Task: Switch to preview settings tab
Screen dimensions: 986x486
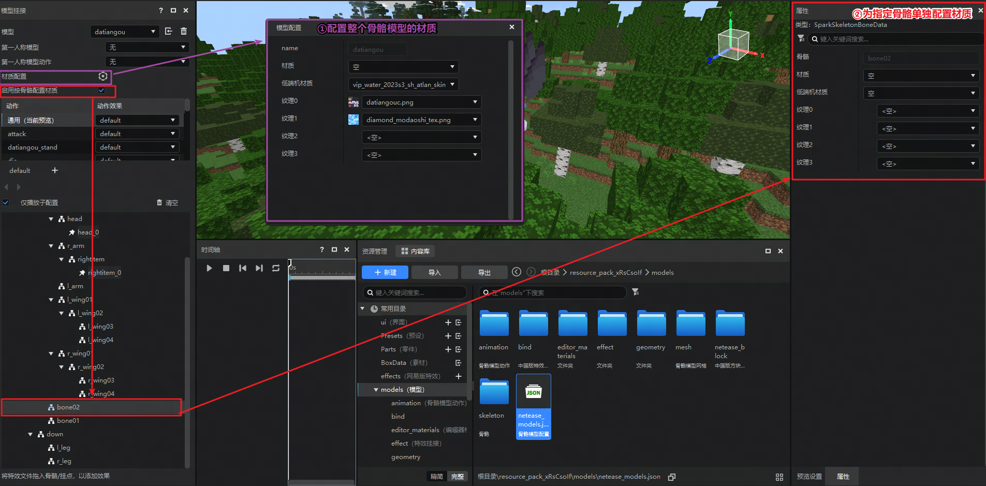Action: tap(810, 477)
